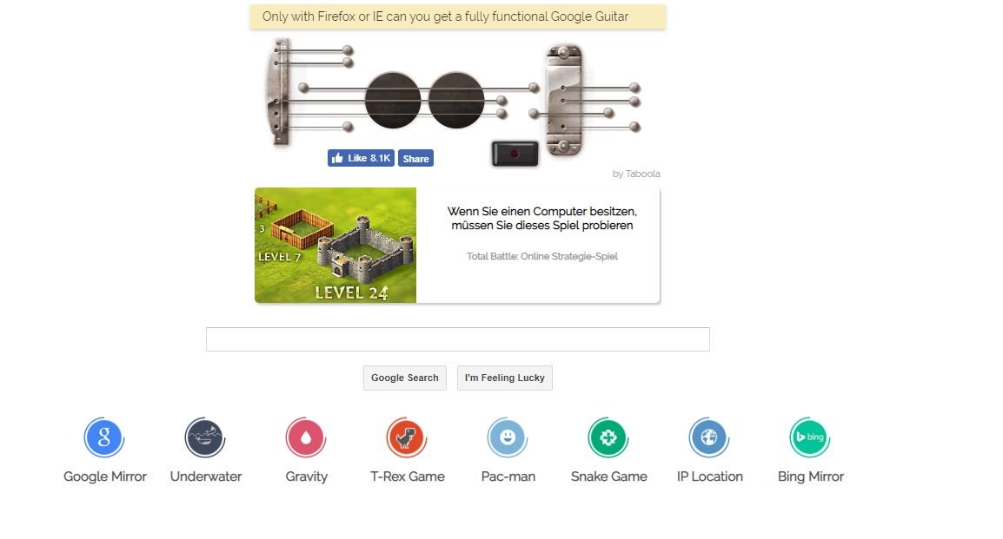1003x539 pixels.
Task: Launch the Underwater icon
Action: tap(205, 437)
